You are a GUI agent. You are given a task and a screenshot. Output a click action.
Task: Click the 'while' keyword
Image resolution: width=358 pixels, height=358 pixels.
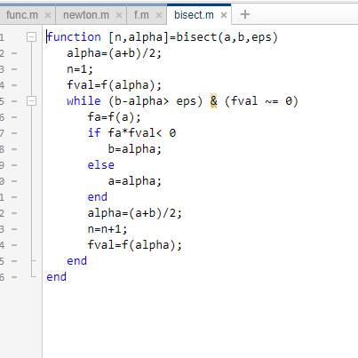(84, 101)
